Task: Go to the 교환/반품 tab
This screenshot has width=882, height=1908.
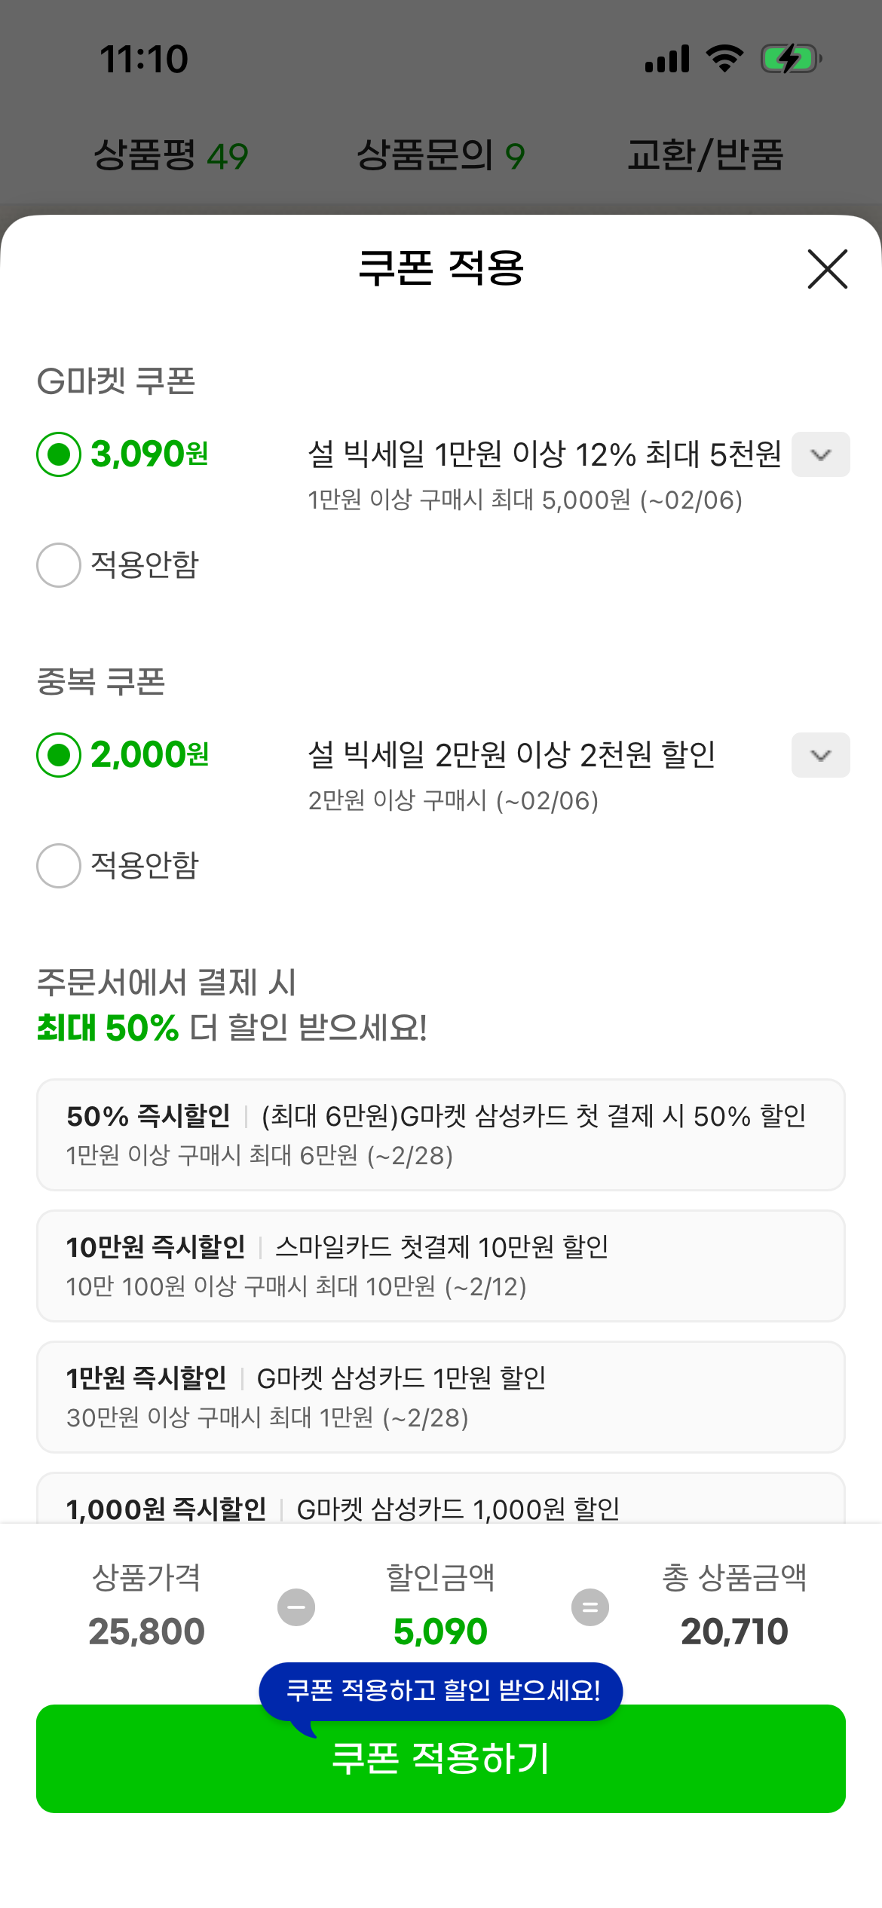Action: click(706, 156)
